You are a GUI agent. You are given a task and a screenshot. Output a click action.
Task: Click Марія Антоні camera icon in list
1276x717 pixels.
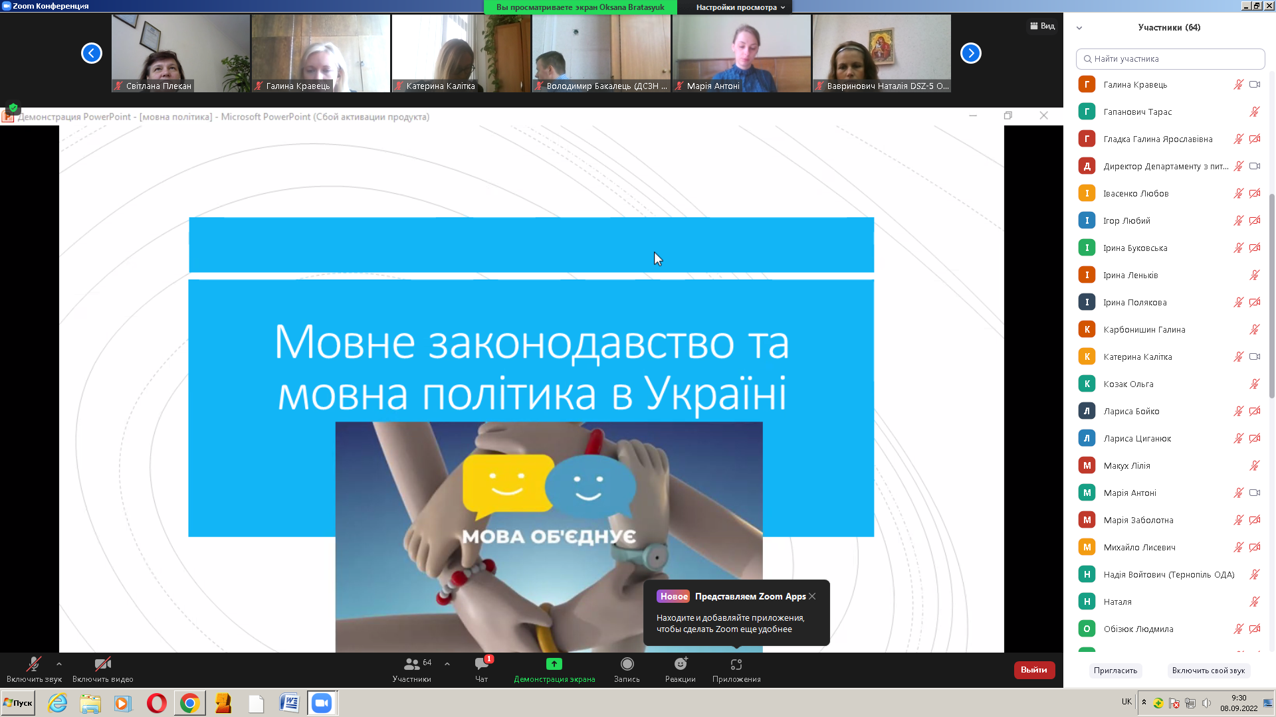[x=1255, y=493]
